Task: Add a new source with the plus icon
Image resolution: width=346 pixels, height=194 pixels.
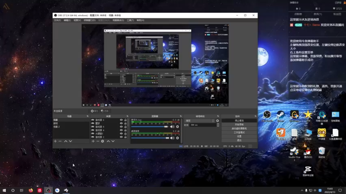Action: point(93,141)
